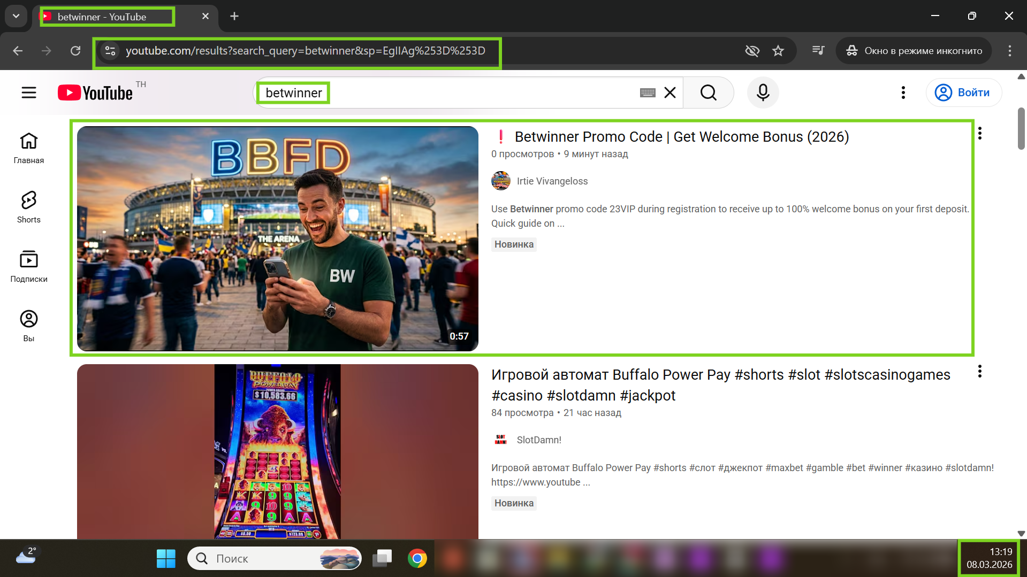Open YouTube settings three-dot menu
This screenshot has width=1027, height=577.
point(903,93)
